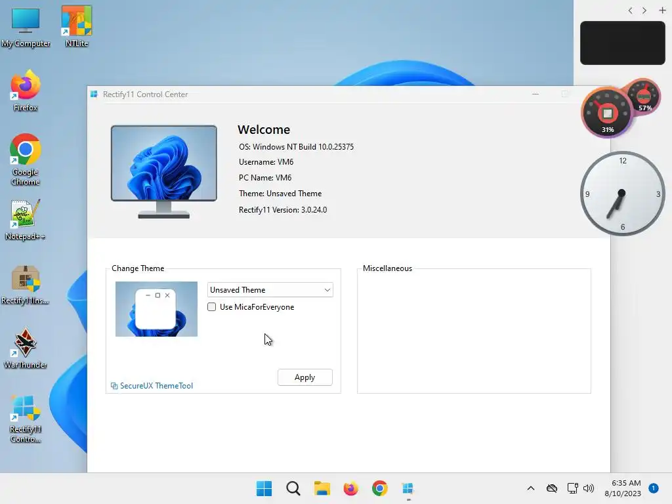Viewport: 672px width, 504px height.
Task: Go to the previous widget page arrow
Action: [630, 10]
